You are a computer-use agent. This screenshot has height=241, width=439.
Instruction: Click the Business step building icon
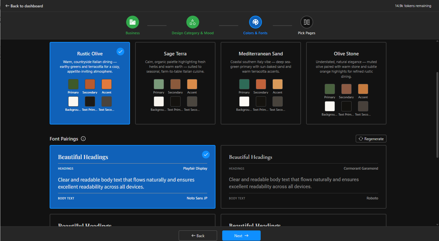coord(132,22)
